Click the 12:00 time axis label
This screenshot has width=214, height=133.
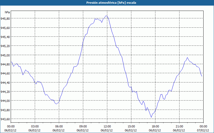point(107,127)
